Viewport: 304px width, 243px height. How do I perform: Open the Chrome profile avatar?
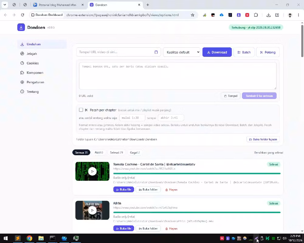[290, 15]
